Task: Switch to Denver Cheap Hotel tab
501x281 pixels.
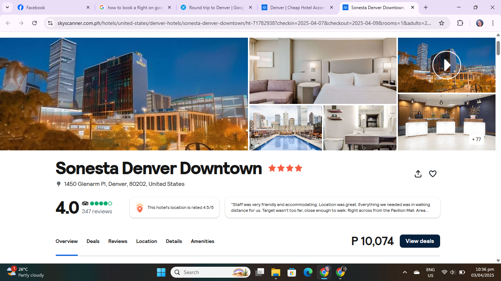Action: (297, 7)
